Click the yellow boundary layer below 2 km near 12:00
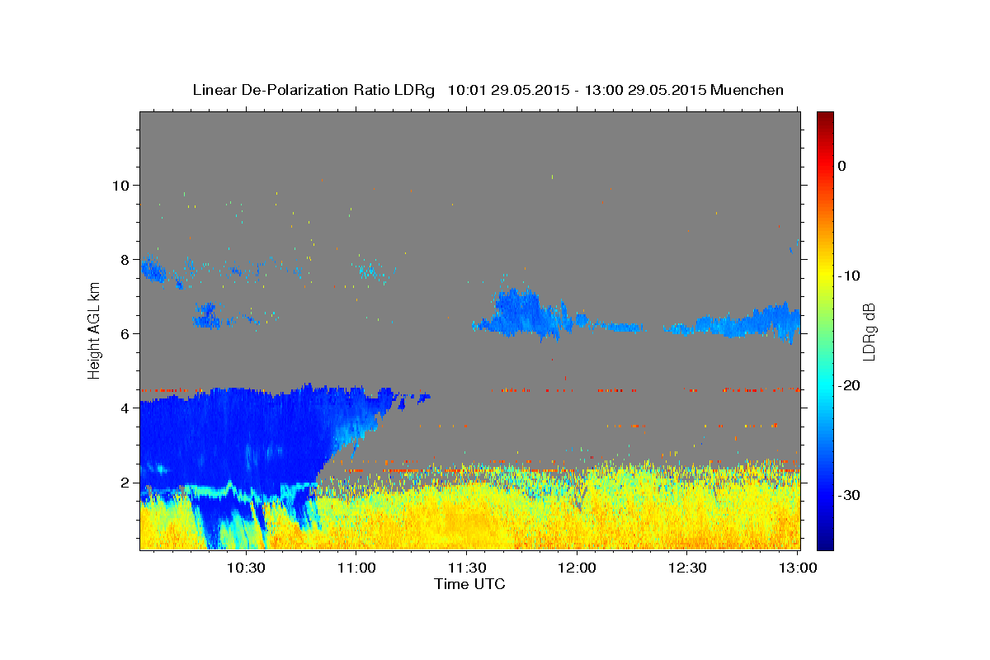The image size is (990, 660). pos(577,520)
